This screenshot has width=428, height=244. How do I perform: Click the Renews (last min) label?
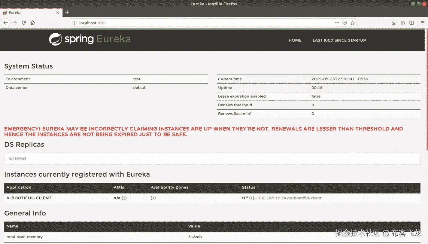[x=235, y=114]
